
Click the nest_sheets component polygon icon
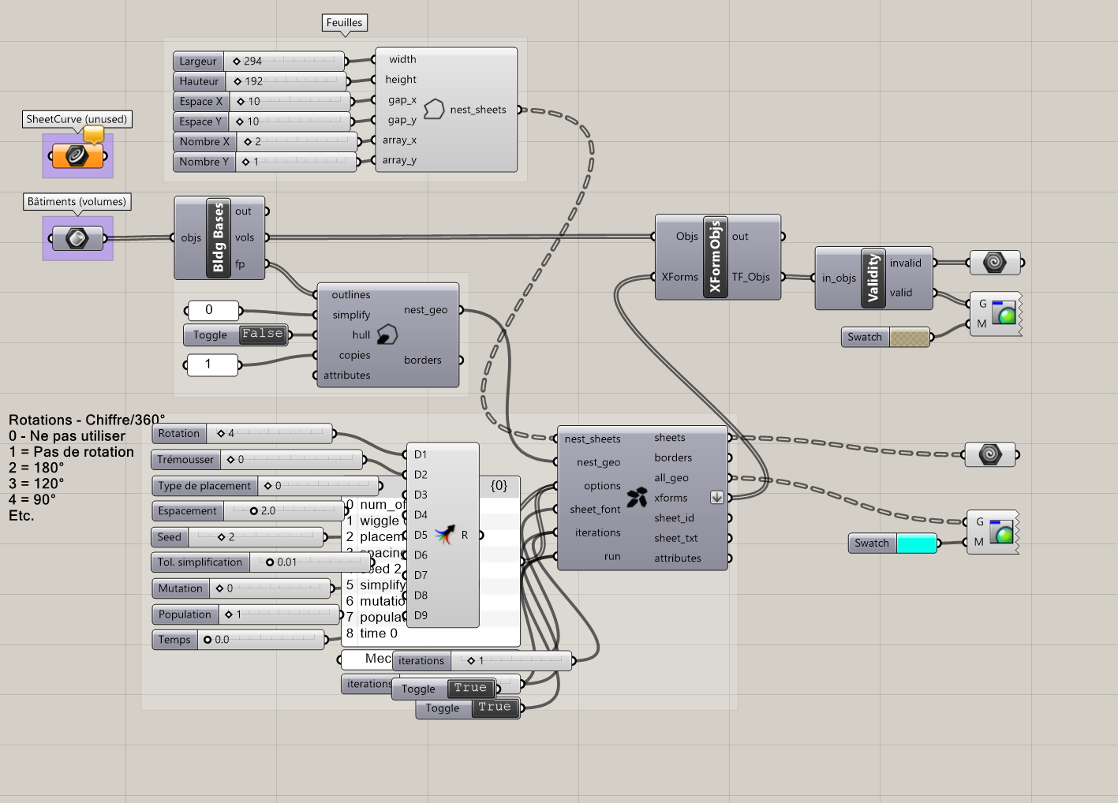pyautogui.click(x=433, y=110)
